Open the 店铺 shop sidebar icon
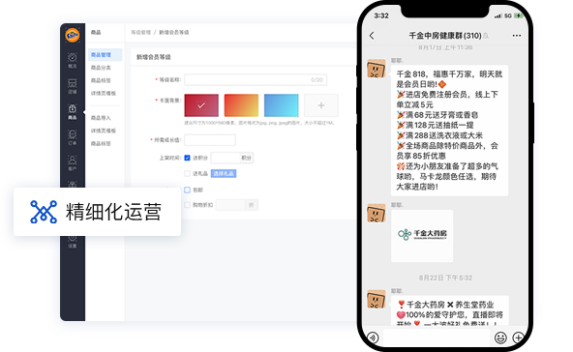 73,86
